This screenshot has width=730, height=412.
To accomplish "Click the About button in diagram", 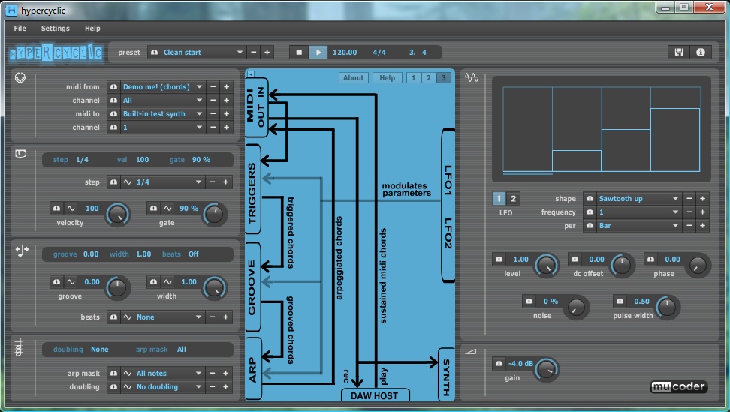I will pos(354,77).
